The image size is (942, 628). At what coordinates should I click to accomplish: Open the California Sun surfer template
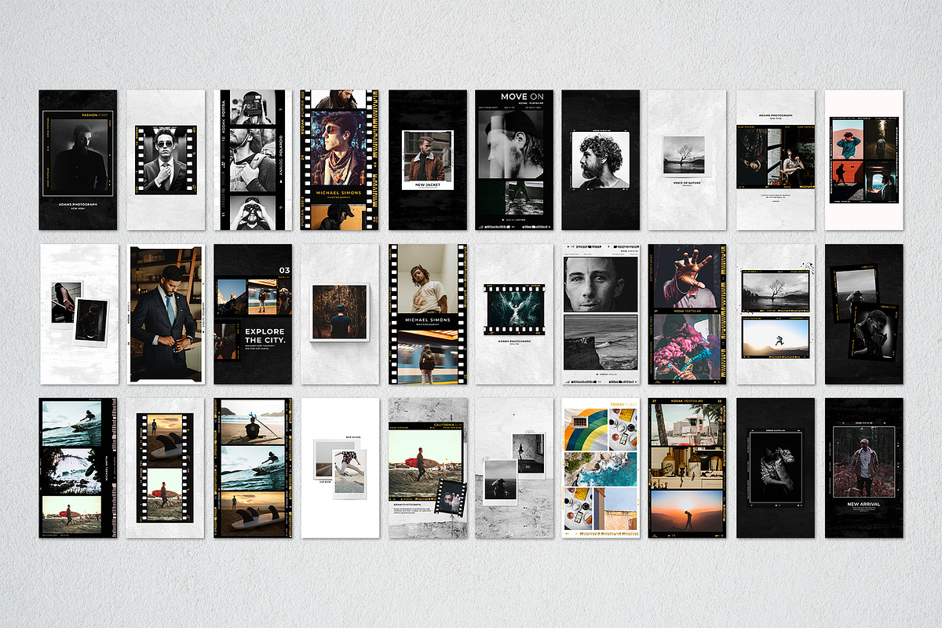(427, 468)
